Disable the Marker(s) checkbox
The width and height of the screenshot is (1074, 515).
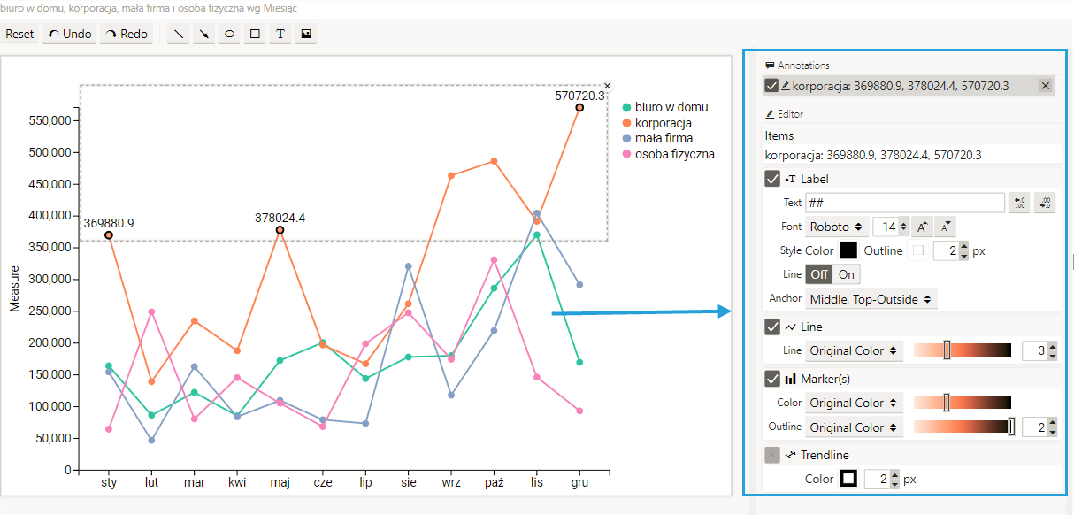tap(772, 379)
